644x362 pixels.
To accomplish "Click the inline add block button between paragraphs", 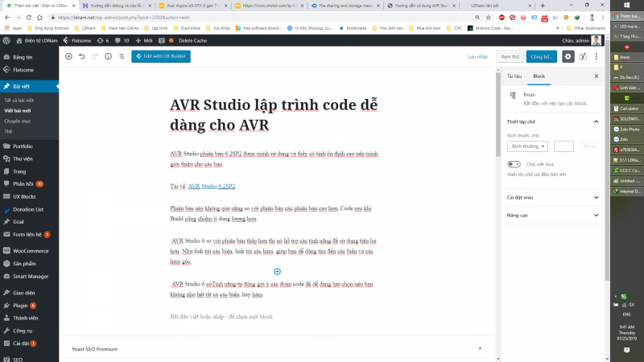I will click(x=277, y=272).
